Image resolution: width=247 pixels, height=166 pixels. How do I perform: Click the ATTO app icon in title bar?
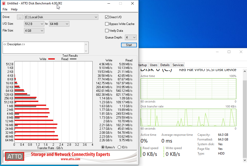4,3
